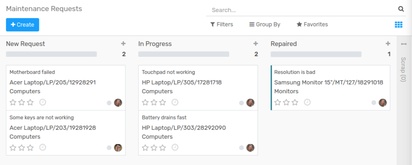Open activity clock on Battery drains fast card

(175, 147)
